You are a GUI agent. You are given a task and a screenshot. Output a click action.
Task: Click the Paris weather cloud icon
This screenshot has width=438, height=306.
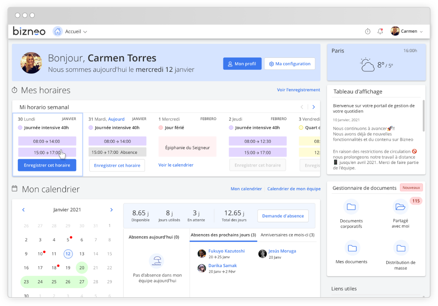click(367, 65)
